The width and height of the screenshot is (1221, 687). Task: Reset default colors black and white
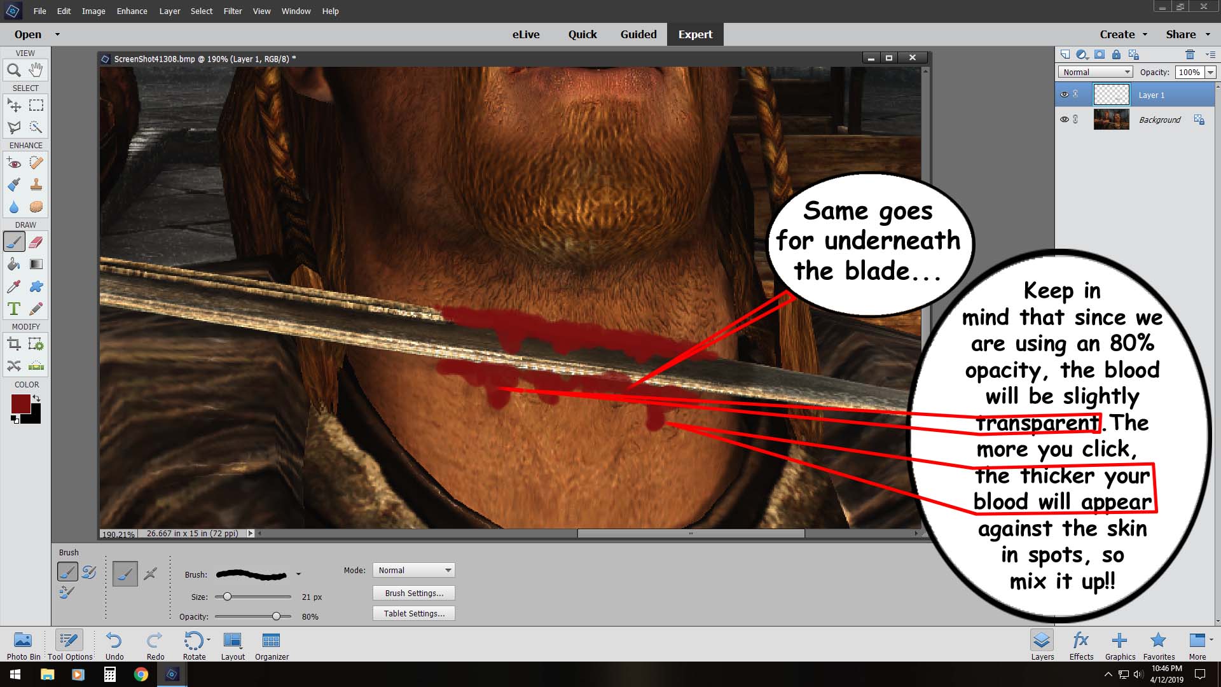coord(14,419)
